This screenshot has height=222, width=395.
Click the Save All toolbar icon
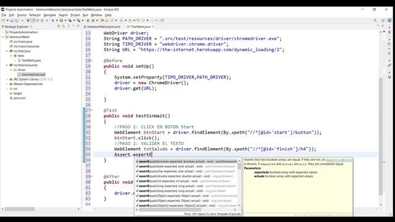[17, 20]
